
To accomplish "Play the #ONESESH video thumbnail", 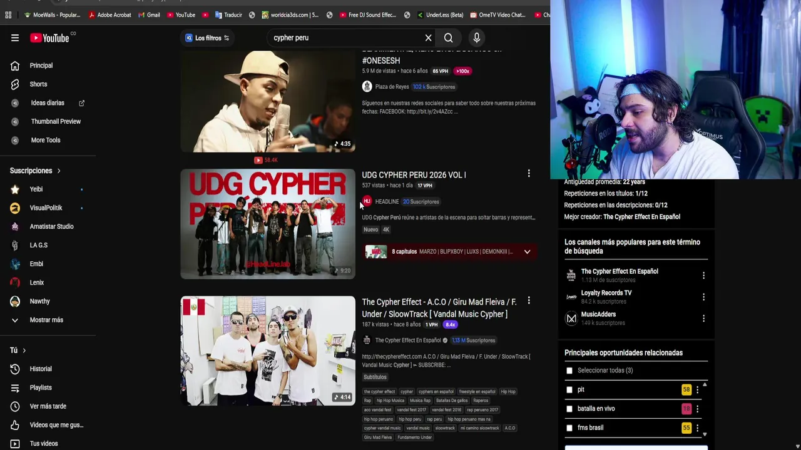I will point(268,101).
